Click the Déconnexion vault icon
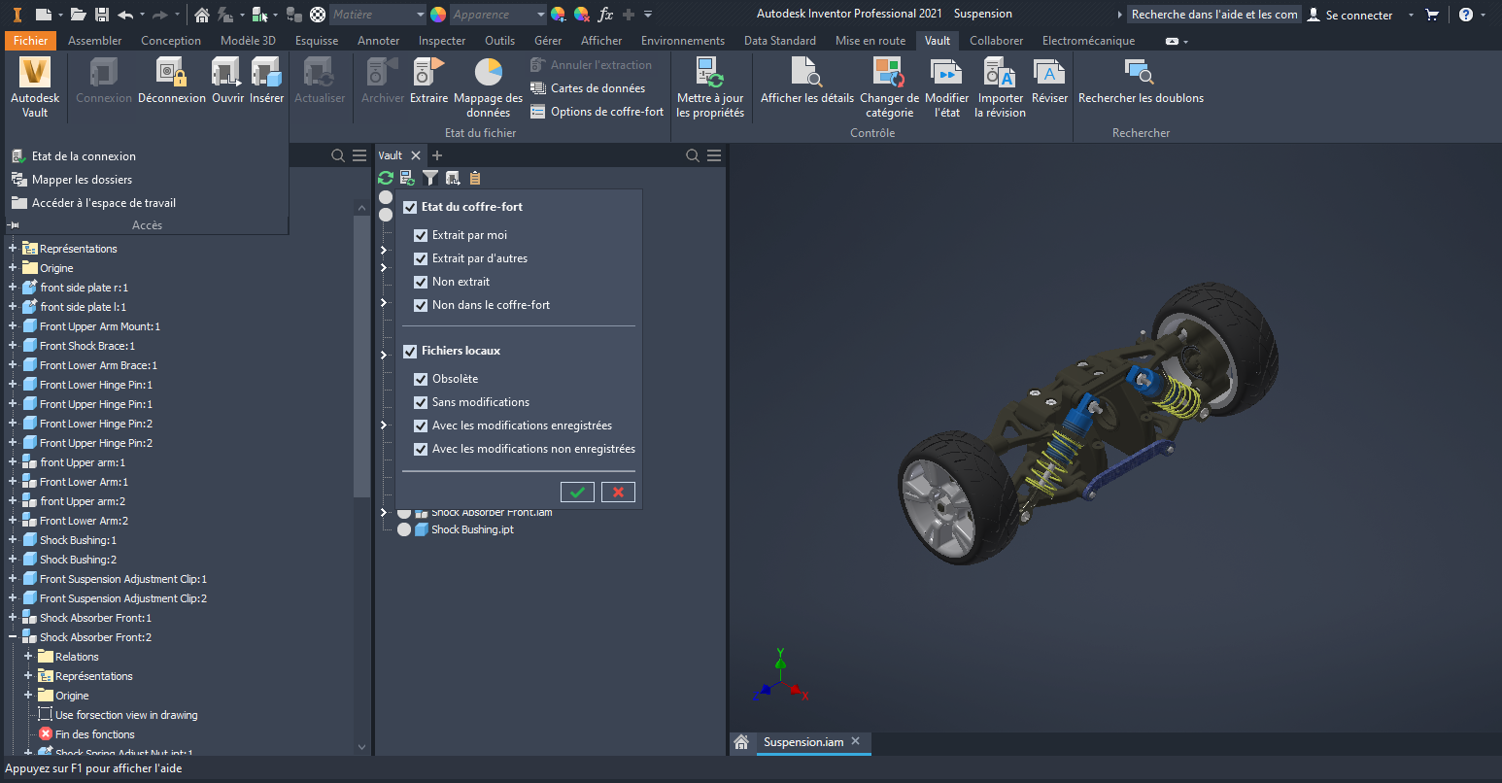Viewport: 1502px width, 783px height. pos(172,81)
